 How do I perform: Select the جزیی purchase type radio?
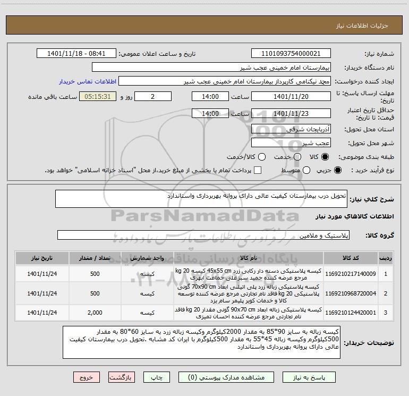coord(337,170)
